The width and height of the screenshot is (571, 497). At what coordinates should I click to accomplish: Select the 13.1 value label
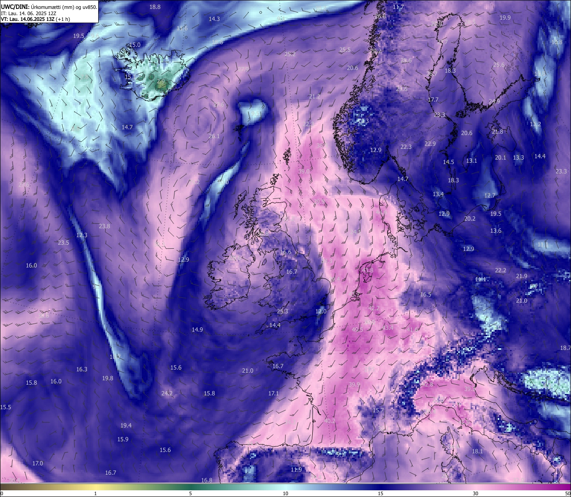[472, 161]
